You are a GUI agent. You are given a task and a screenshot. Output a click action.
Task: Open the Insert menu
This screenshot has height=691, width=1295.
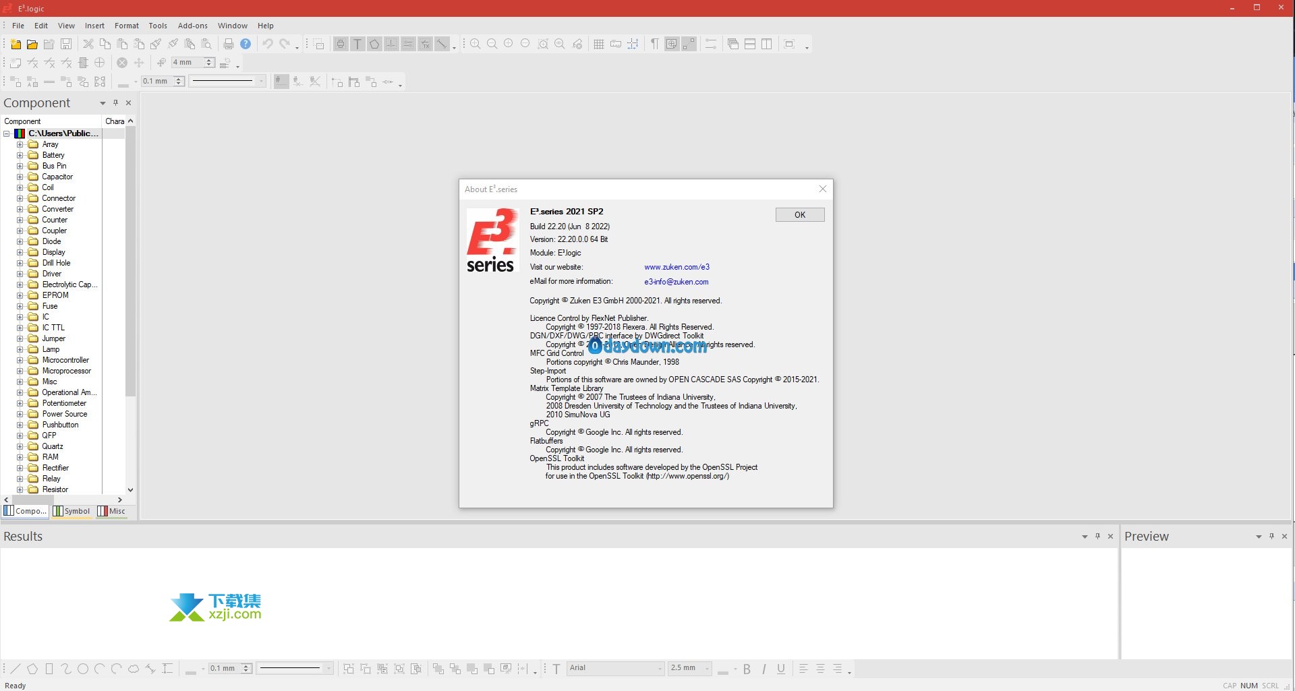click(x=94, y=26)
